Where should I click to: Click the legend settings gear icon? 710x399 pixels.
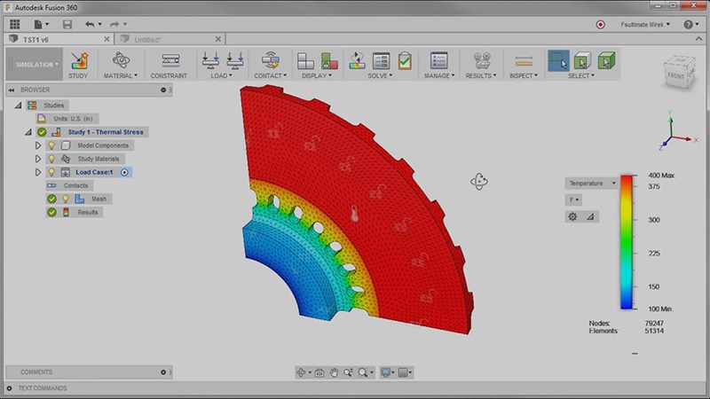click(x=572, y=216)
